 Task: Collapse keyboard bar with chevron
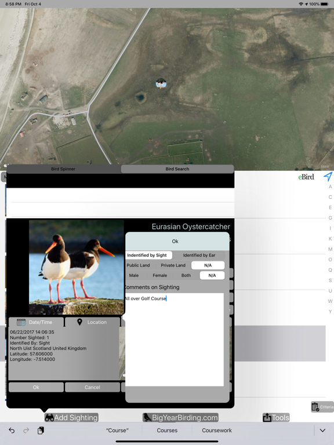pos(322,431)
